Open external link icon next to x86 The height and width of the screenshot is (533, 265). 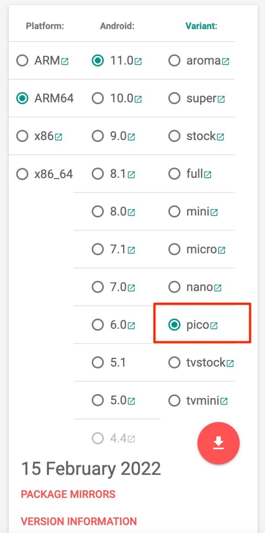click(x=58, y=137)
